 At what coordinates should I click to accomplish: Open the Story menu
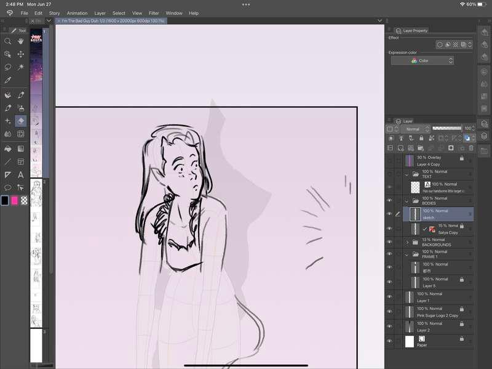[54, 13]
